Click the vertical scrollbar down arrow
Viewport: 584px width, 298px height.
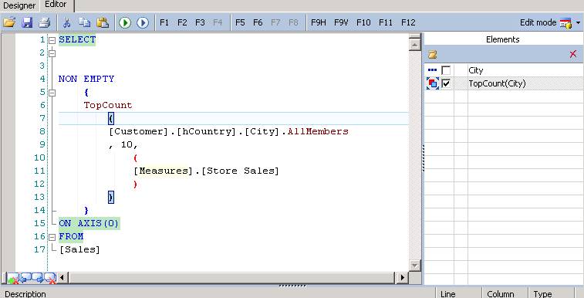coord(414,266)
